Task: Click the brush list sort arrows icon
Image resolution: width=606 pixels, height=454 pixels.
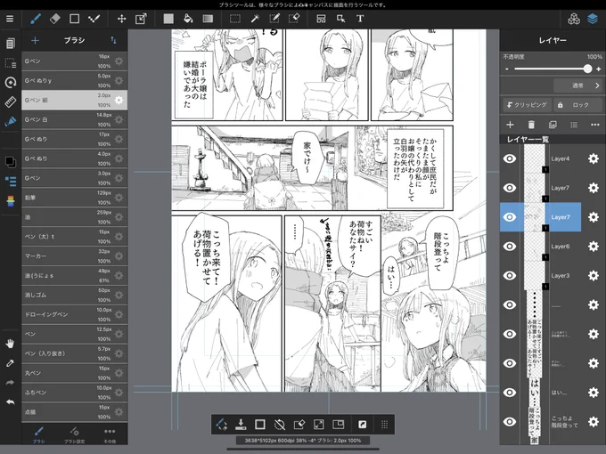Action: coord(113,40)
